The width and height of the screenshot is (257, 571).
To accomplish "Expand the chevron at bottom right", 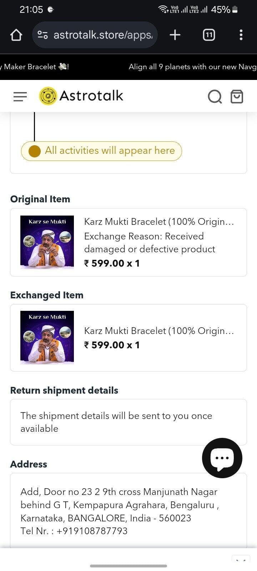I will (x=241, y=561).
